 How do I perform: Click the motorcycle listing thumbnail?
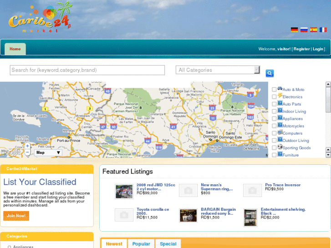124,192
